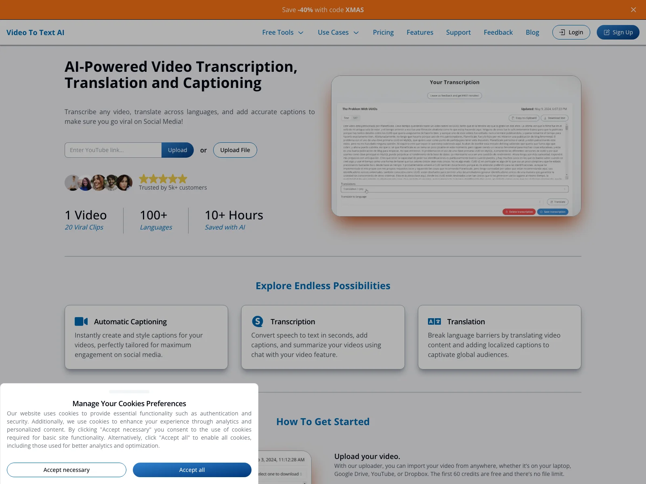This screenshot has height=484, width=646.
Task: Click the cookie panel drag handle
Action: pyautogui.click(x=129, y=392)
